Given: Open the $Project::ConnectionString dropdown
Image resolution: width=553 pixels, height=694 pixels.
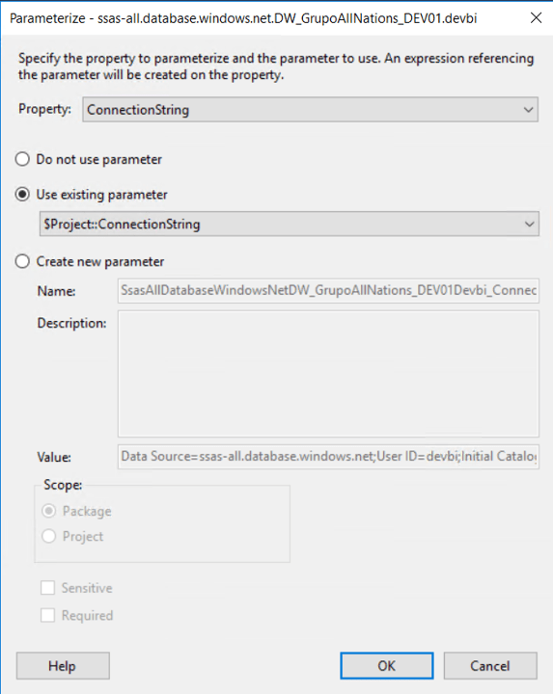Looking at the screenshot, I should coord(290,224).
